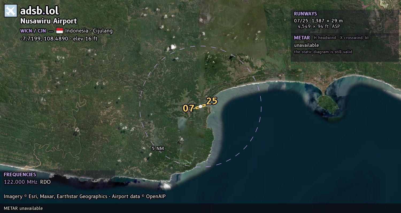401x213 pixels.
Task: Click the 5 NM range ring label
Action: coord(158,149)
